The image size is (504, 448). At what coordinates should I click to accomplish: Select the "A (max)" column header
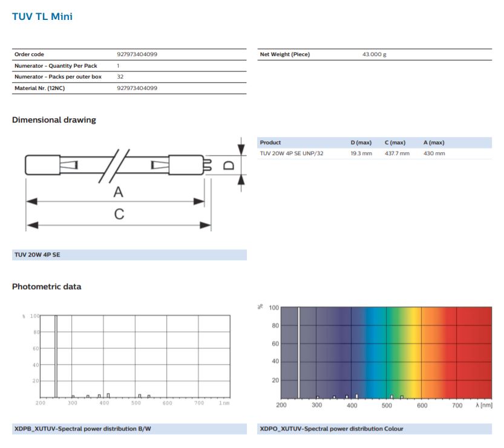434,142
